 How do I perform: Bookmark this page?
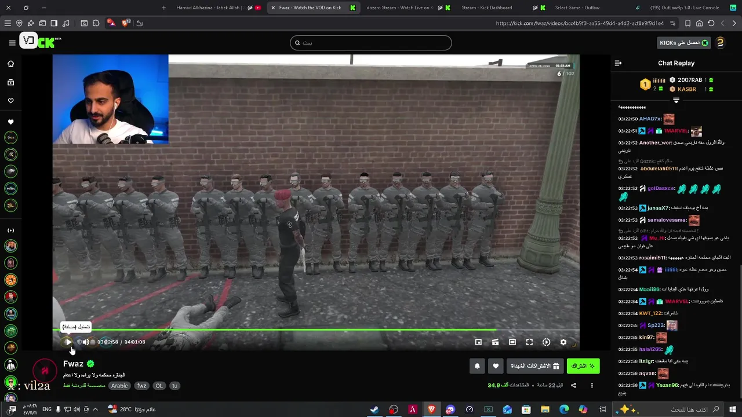coord(688,23)
